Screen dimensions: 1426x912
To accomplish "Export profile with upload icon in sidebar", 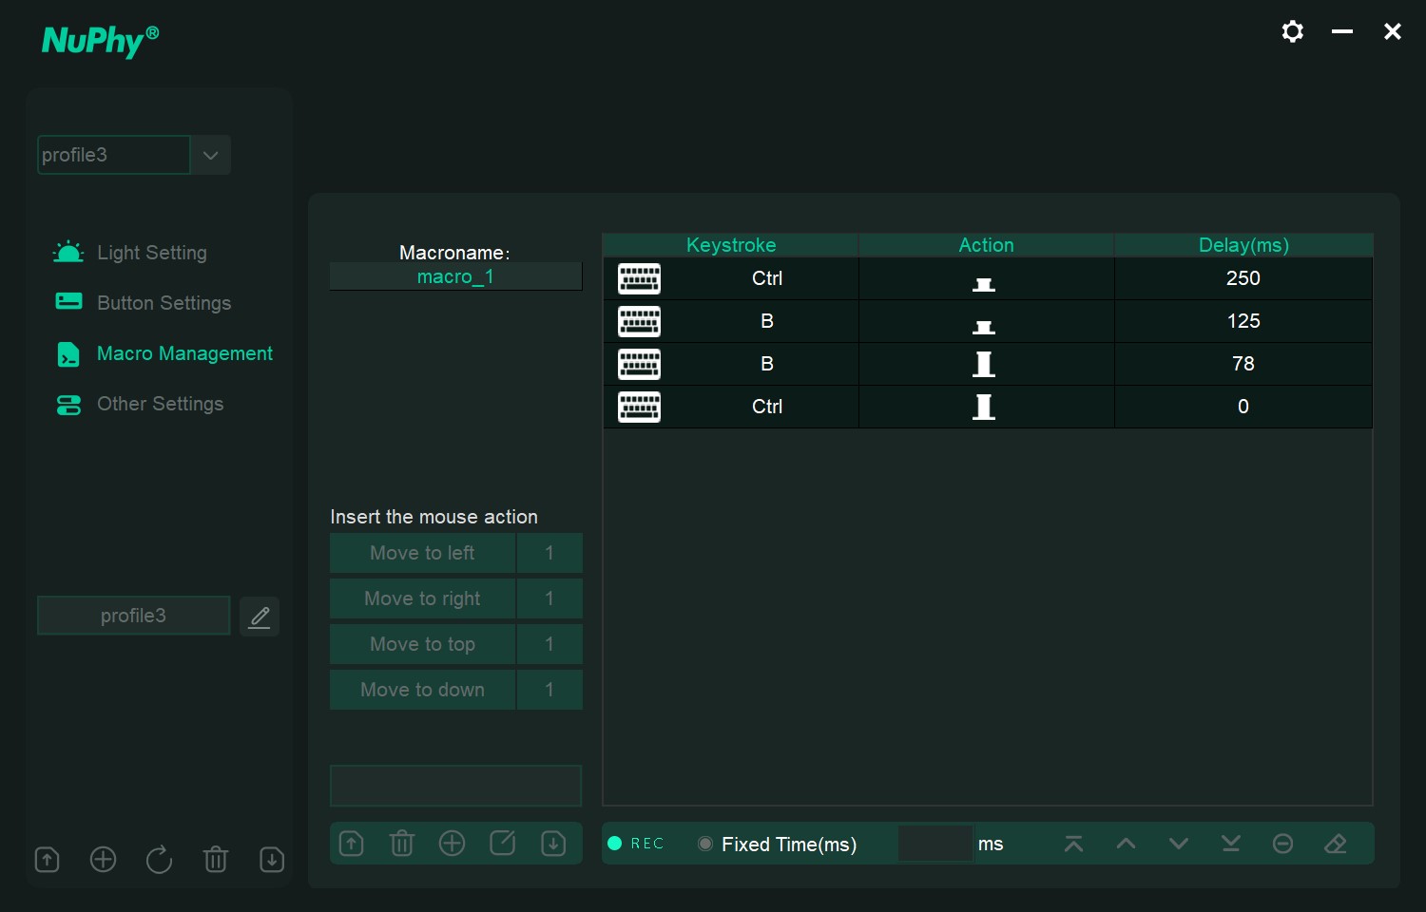I will coord(48,860).
